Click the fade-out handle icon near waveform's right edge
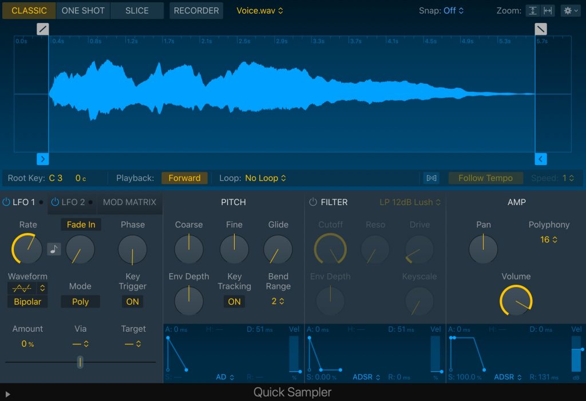586x401 pixels. point(540,29)
